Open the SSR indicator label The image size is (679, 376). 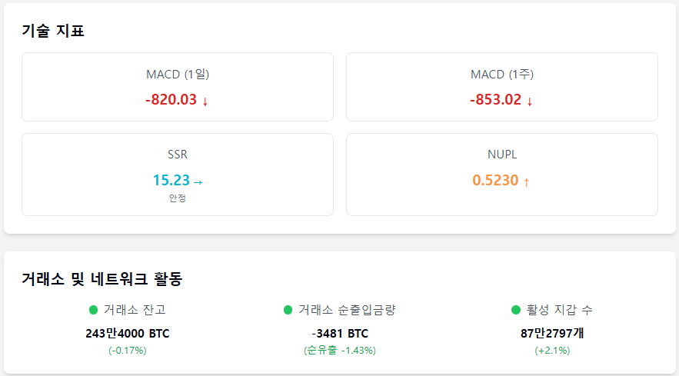[x=178, y=155]
